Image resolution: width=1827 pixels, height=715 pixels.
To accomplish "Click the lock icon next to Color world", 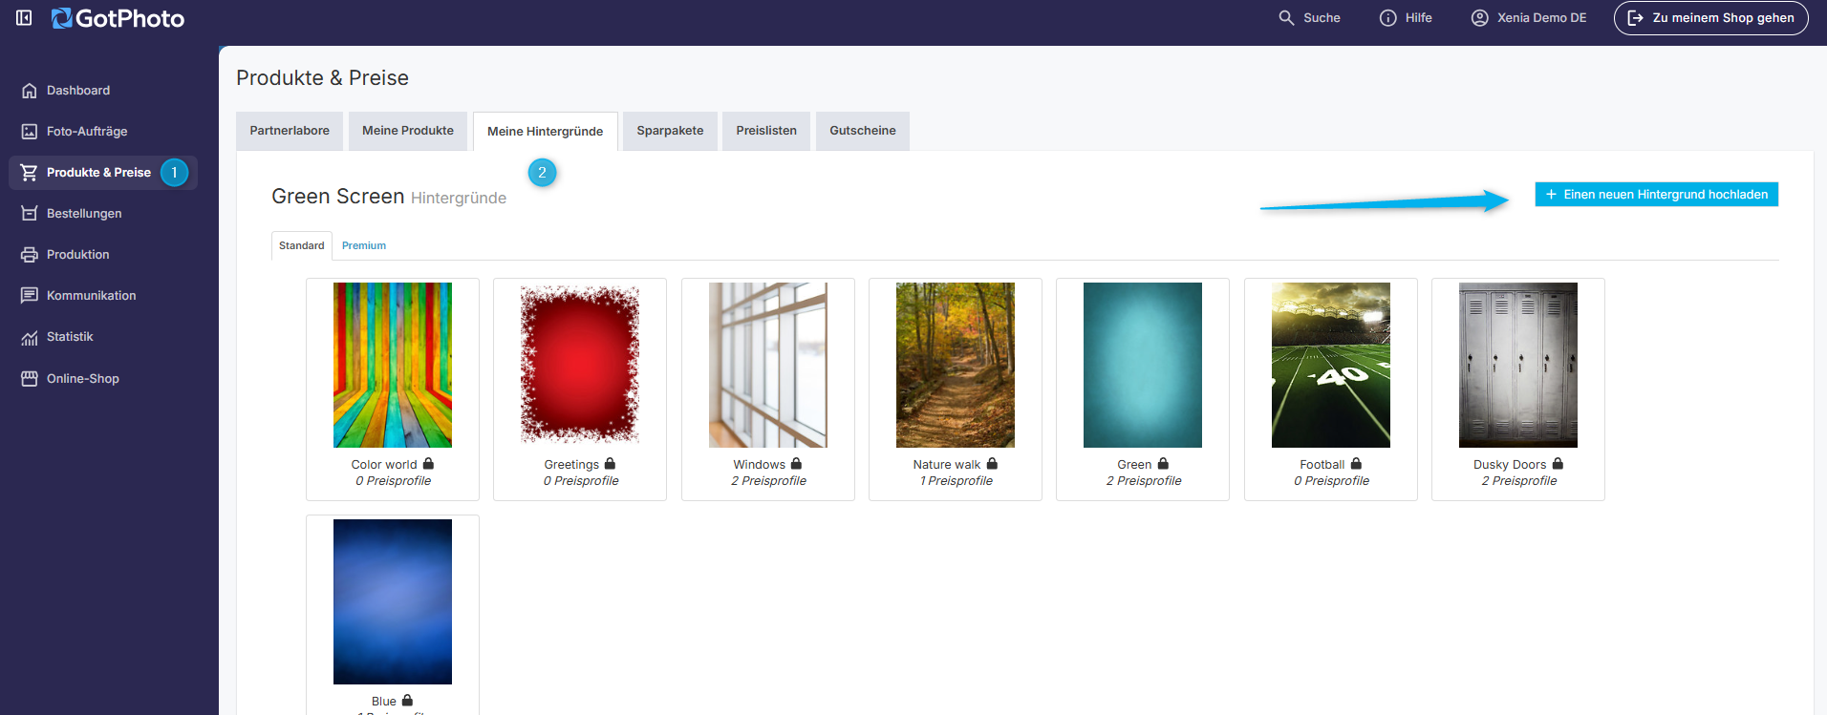I will coord(428,463).
